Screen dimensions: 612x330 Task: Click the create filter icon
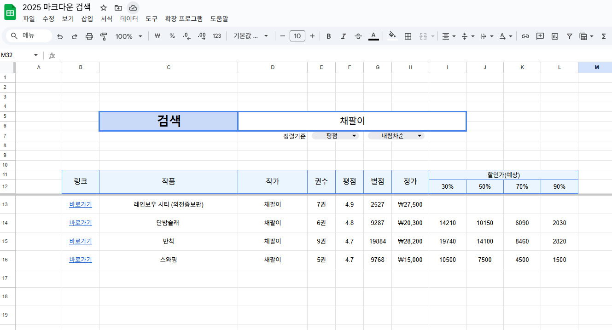pyautogui.click(x=570, y=36)
